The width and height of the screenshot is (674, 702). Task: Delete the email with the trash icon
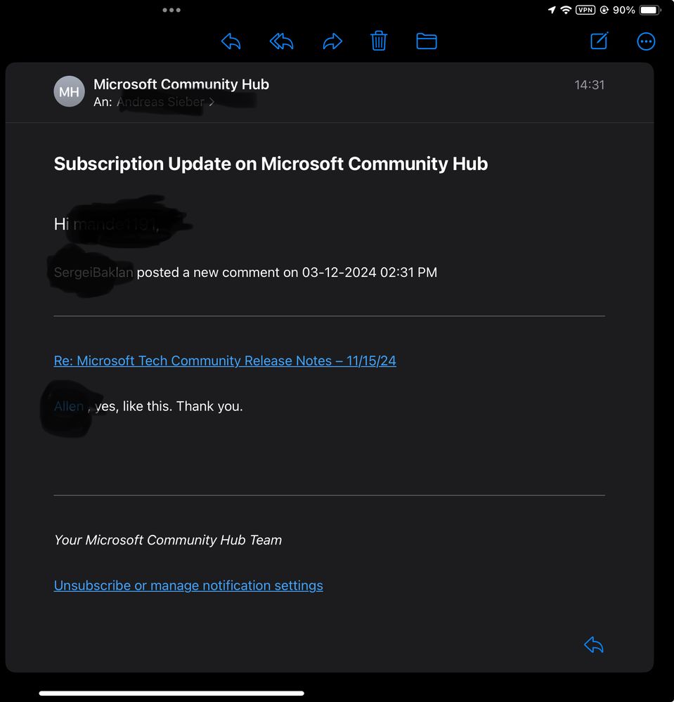pos(378,41)
